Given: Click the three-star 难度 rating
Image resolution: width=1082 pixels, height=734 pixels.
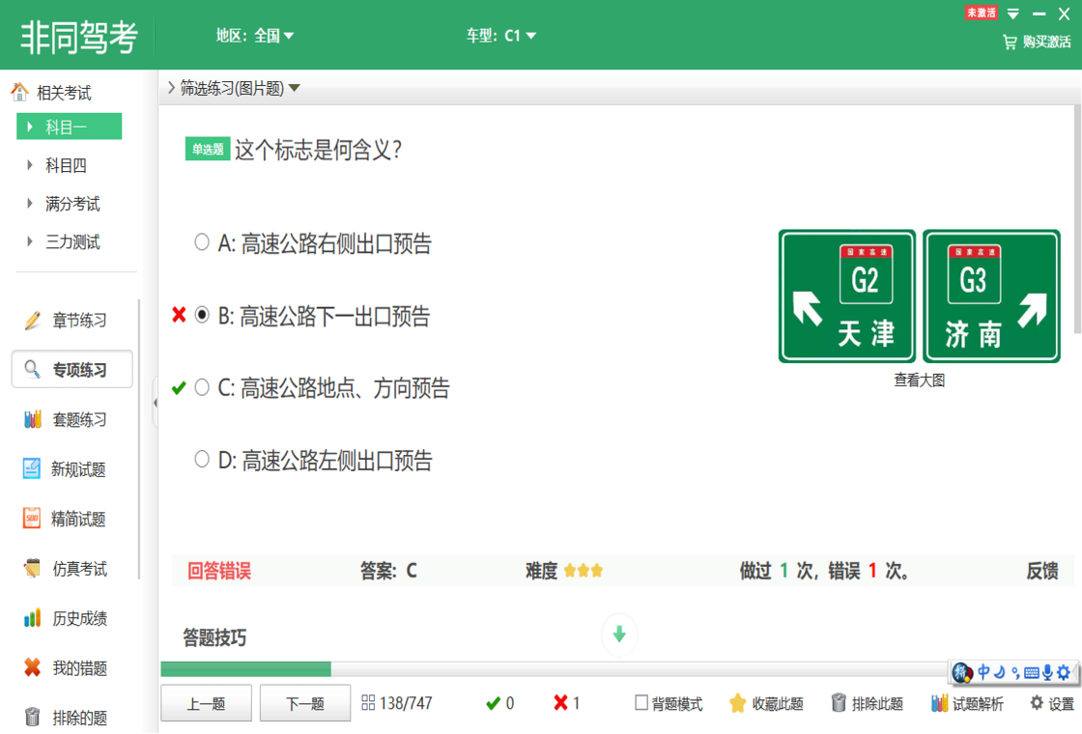Looking at the screenshot, I should 584,571.
